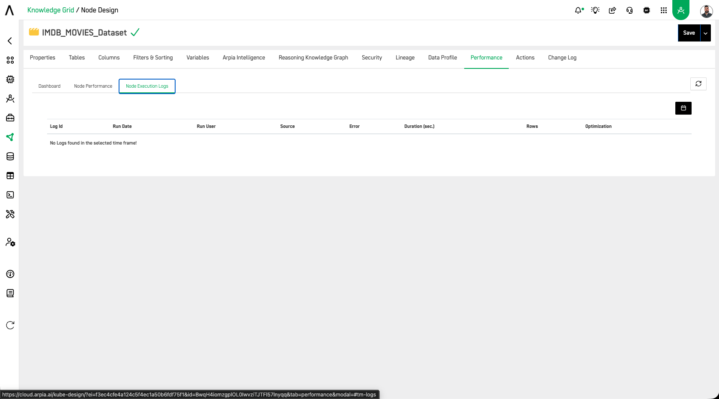Viewport: 719px width, 399px height.
Task: Open the compass drafting sidebar icon
Action: click(x=10, y=99)
